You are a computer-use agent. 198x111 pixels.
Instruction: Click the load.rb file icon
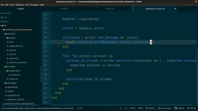(x=6, y=91)
